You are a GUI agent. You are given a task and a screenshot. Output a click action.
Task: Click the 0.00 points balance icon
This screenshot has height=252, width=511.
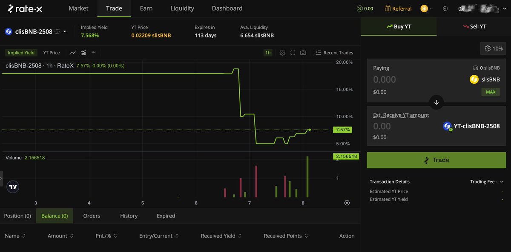coord(360,8)
